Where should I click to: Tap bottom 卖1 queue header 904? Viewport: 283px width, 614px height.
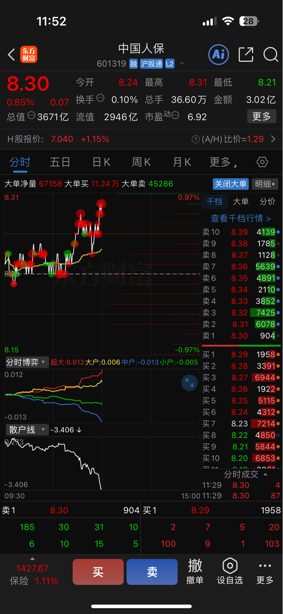[x=70, y=510]
